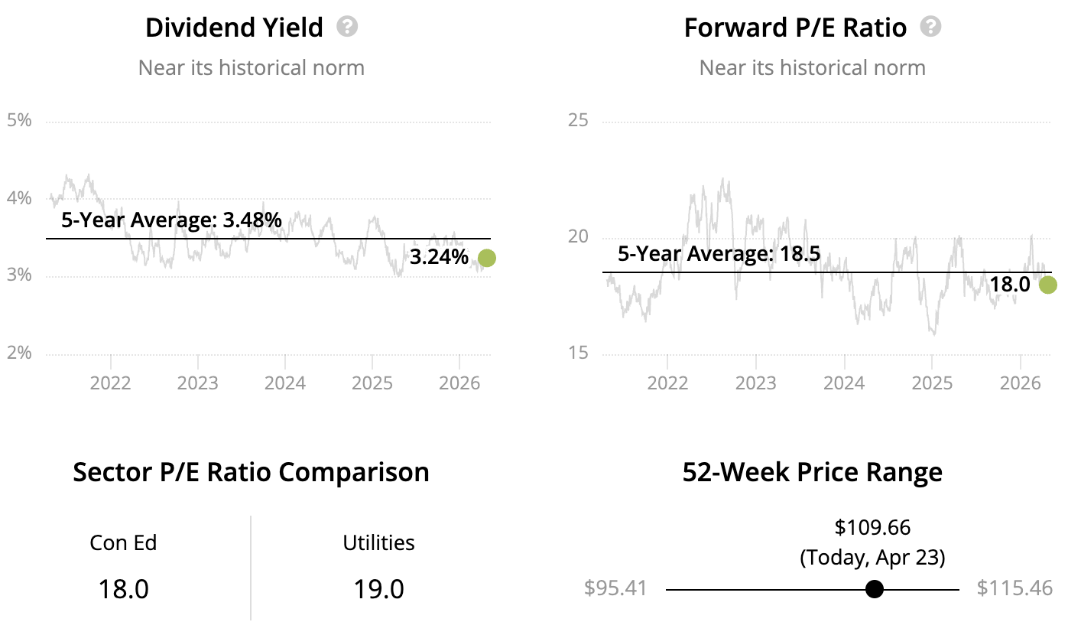
Task: Click the Dividend Yield help question-mark icon
Action: [348, 28]
